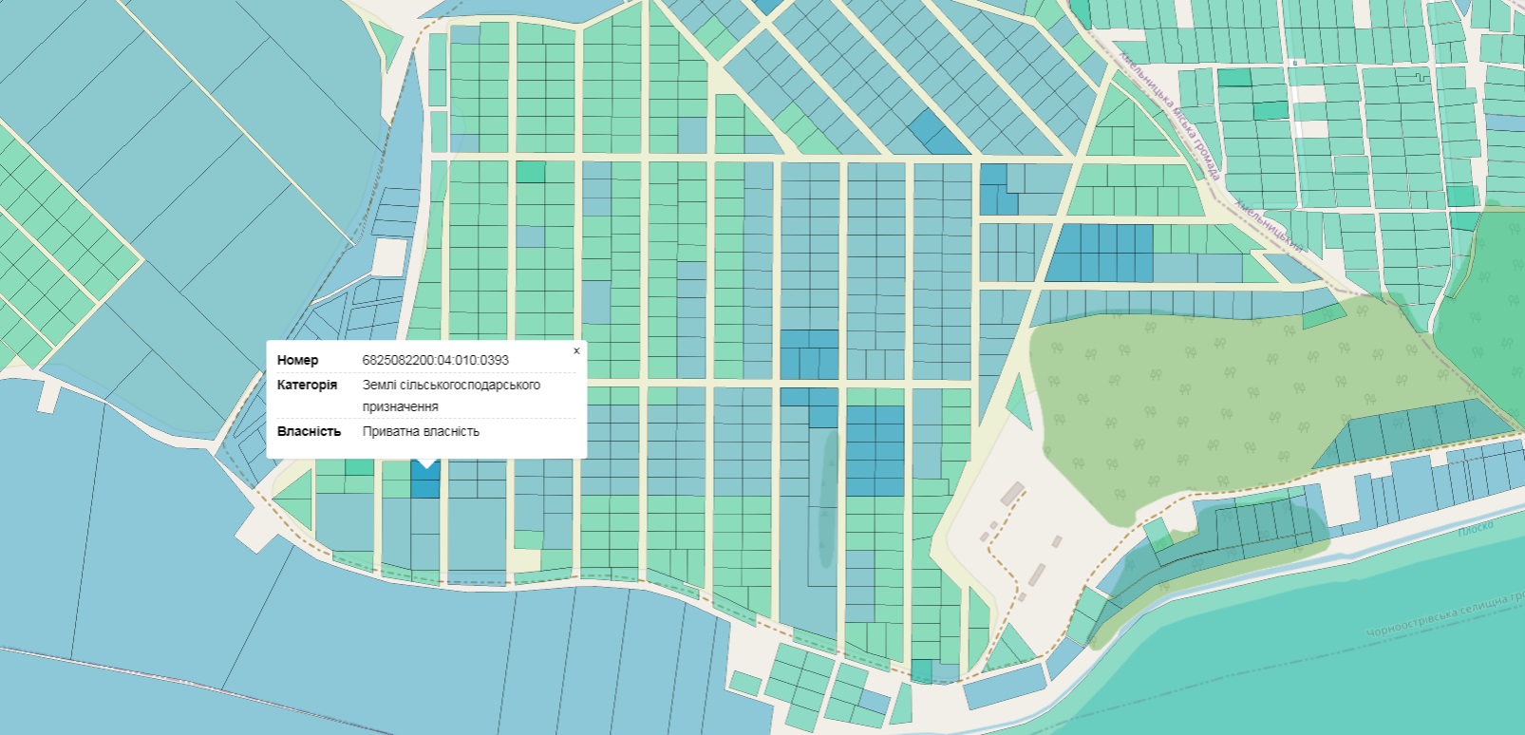Click the Номер field label

(x=297, y=360)
